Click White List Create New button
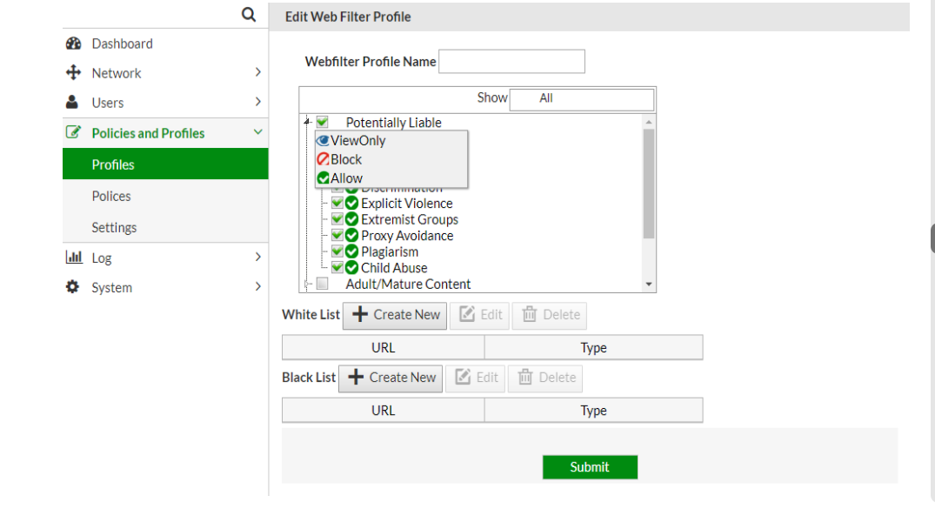935x509 pixels. (395, 315)
